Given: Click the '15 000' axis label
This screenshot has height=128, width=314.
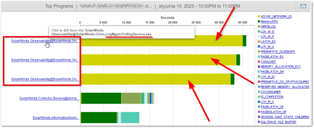Looking at the screenshot, I should 149,23.
